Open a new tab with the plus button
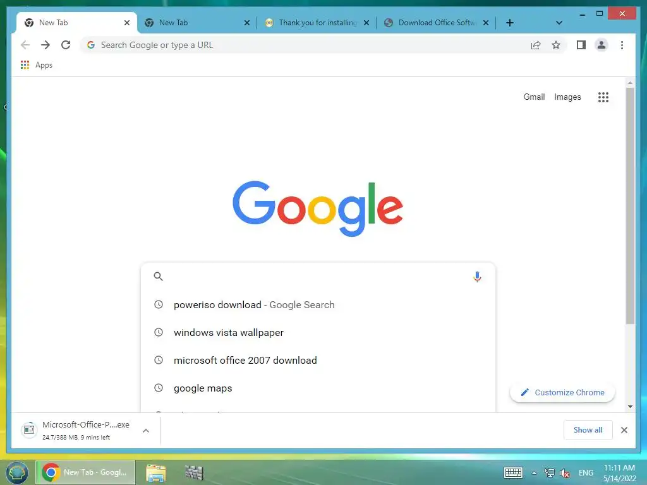Screen dimensions: 647x485 pos(510,23)
